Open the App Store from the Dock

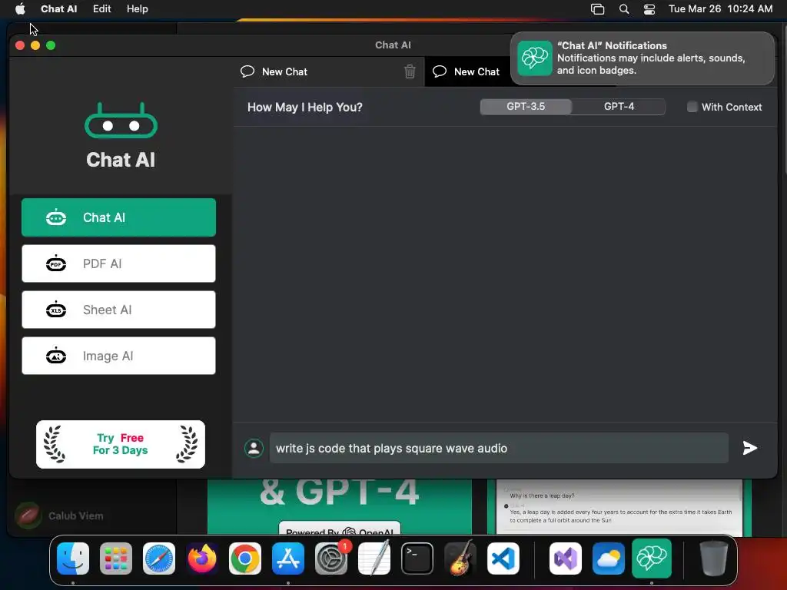click(x=288, y=559)
